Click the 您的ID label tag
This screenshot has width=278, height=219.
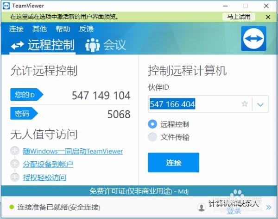[26, 95]
